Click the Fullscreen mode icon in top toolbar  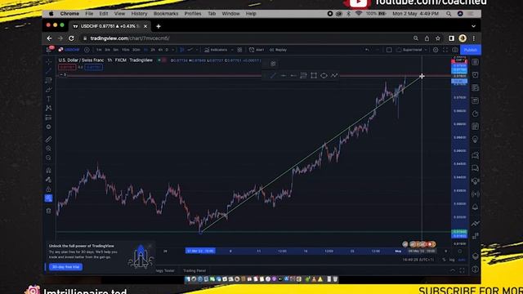pos(445,50)
